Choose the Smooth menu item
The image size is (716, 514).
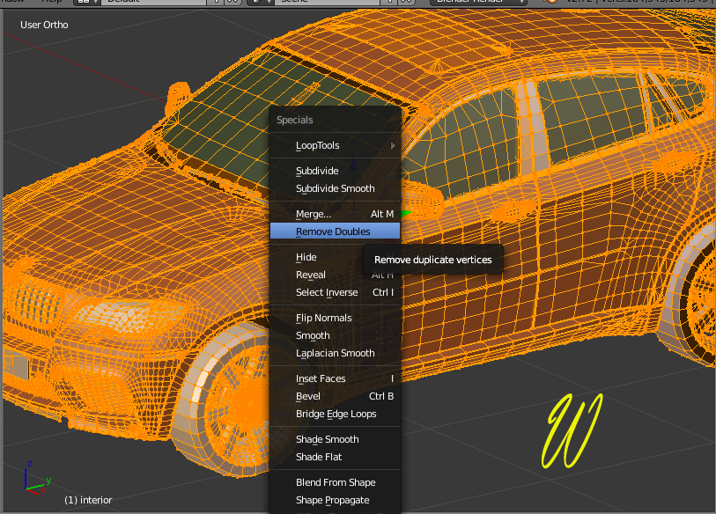tap(335, 335)
